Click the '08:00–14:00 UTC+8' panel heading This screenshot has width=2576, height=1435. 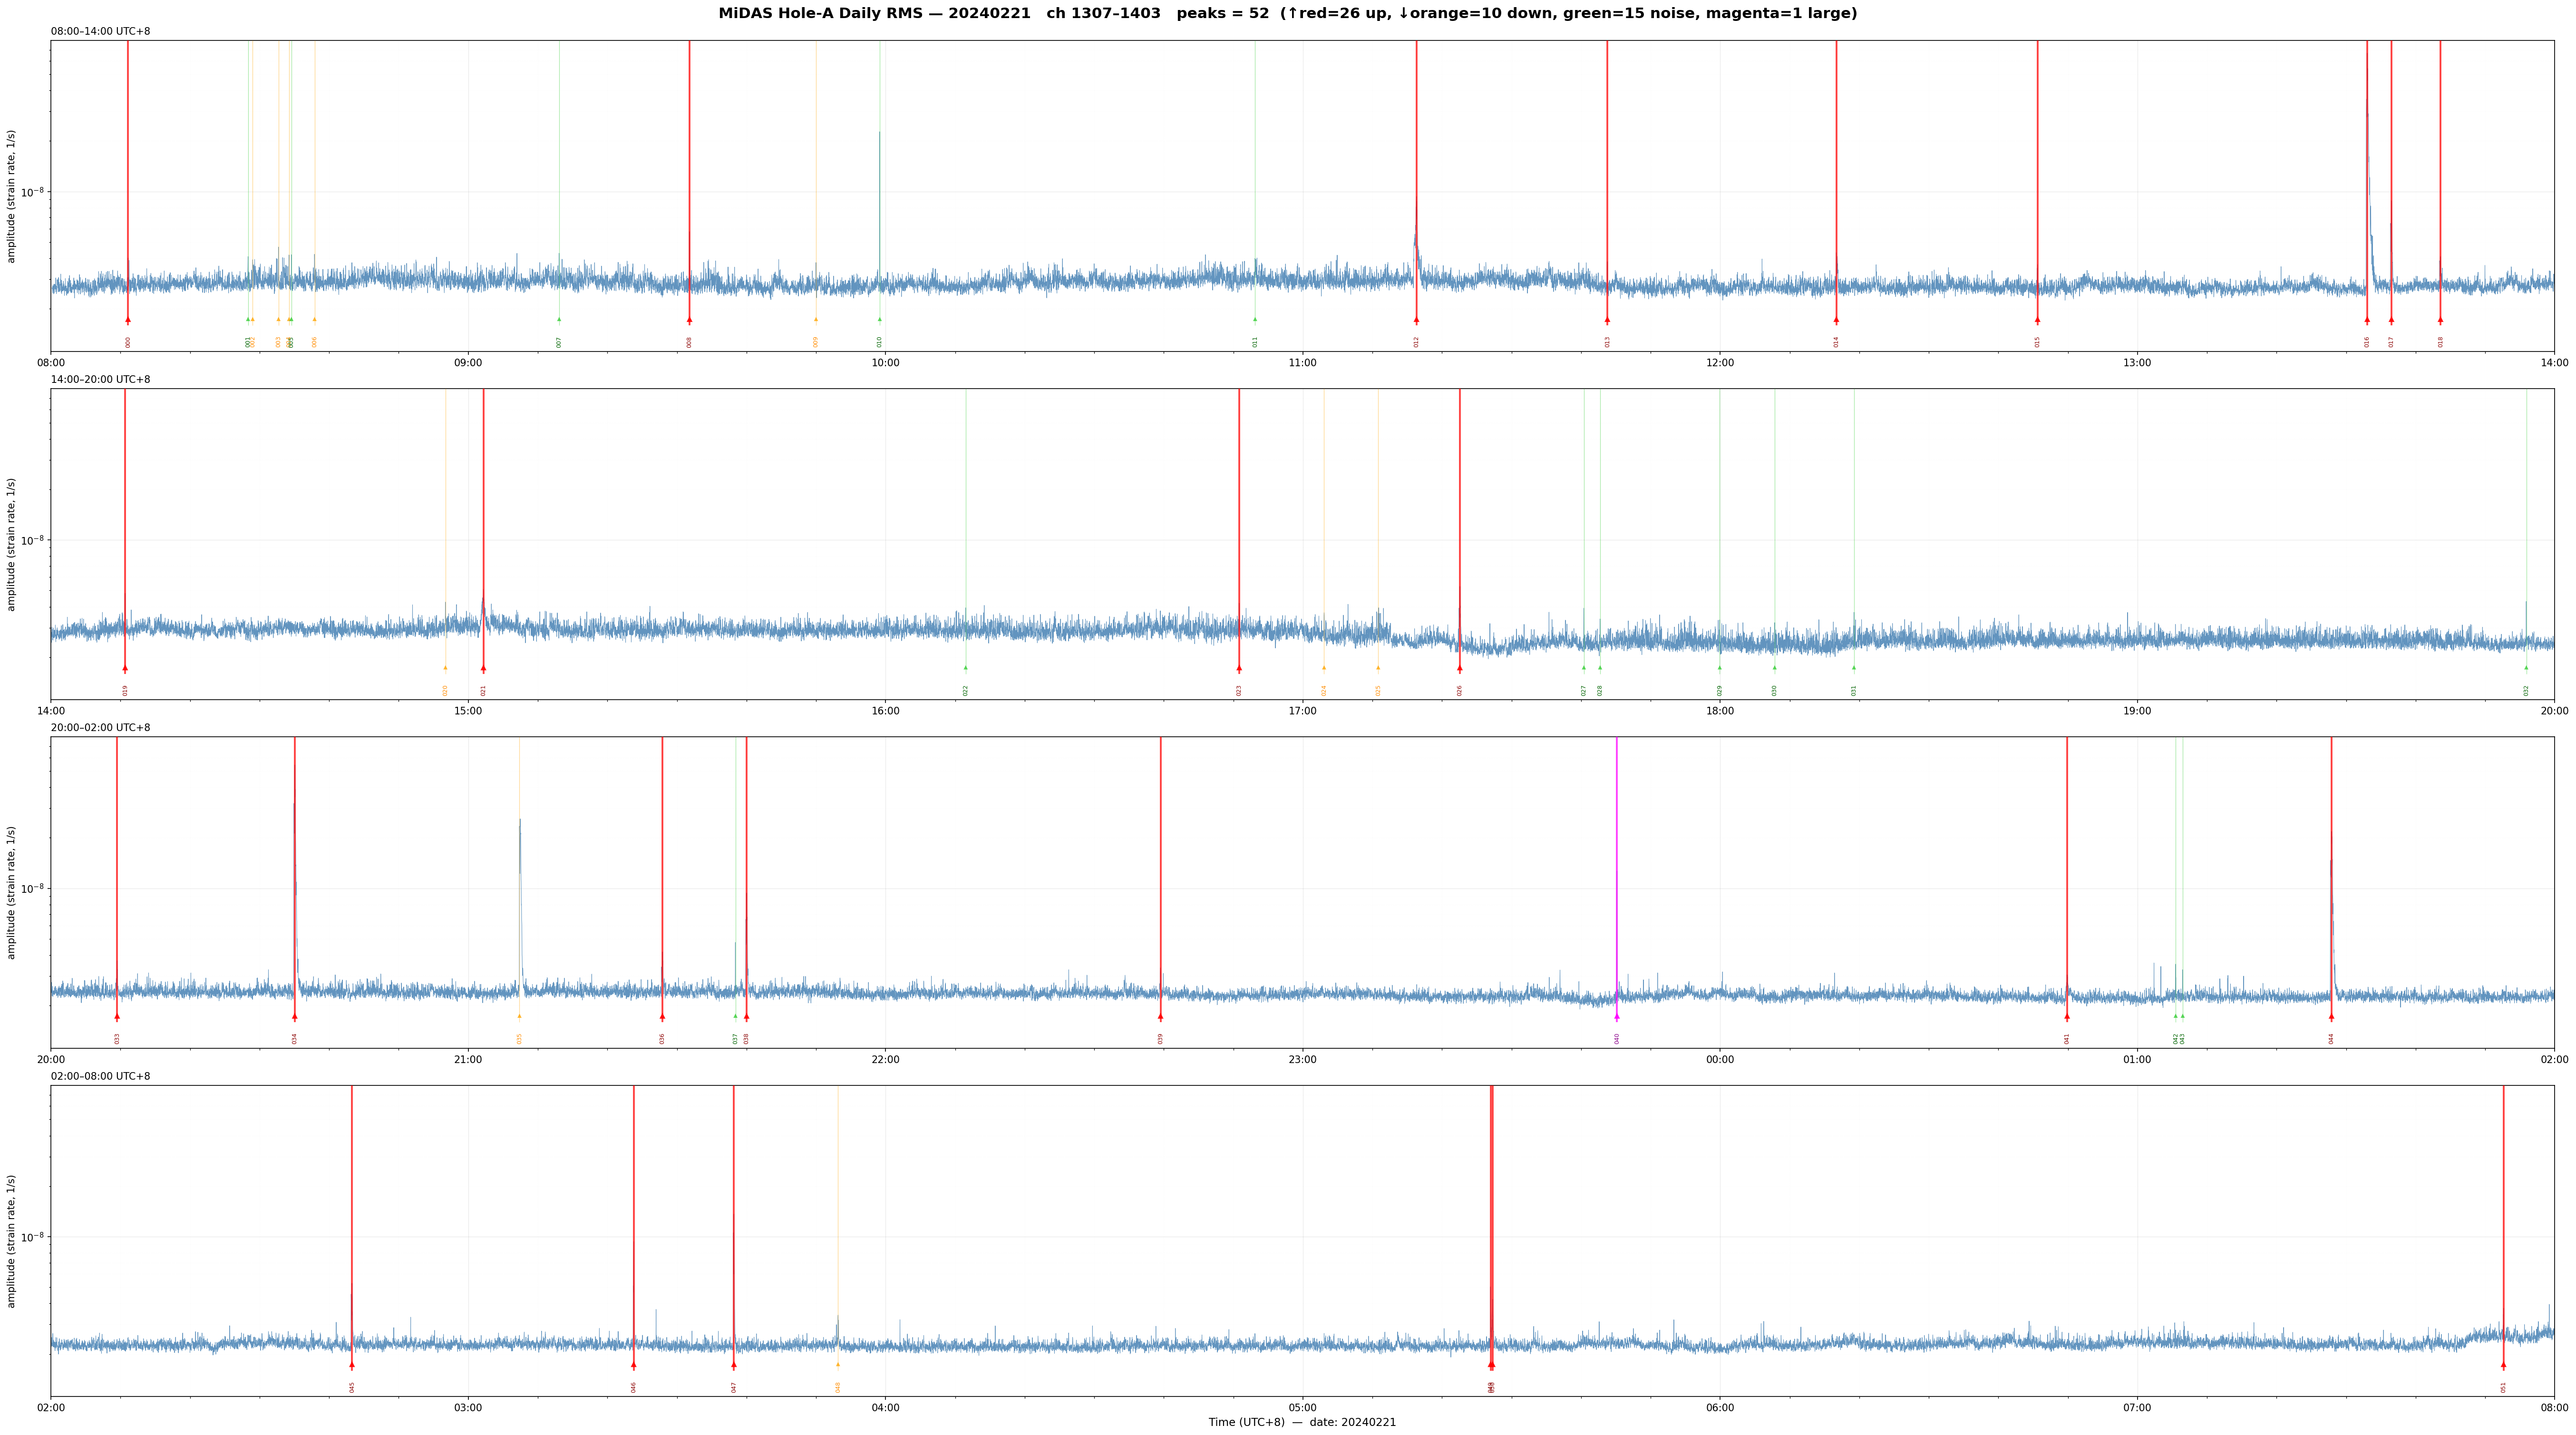tap(101, 32)
